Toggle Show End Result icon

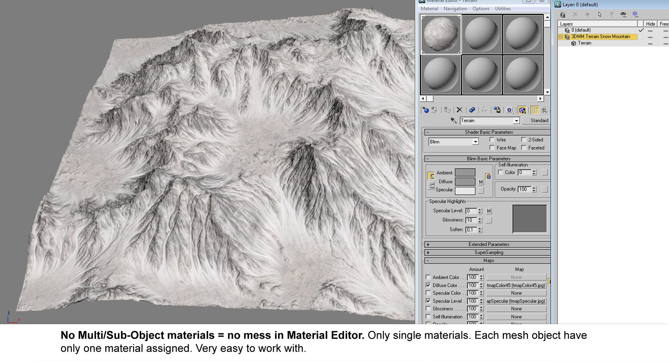point(535,110)
